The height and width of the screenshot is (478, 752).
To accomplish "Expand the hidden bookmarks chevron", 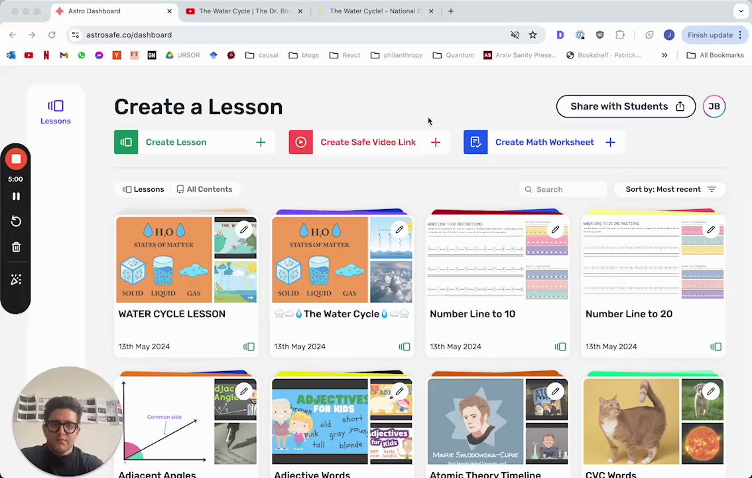I will click(664, 55).
